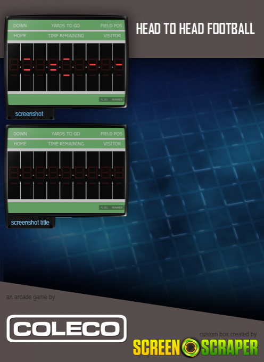Open the upper gameplay screenshot with lit segments
Viewport: 264px width, 362px height.
66,62
